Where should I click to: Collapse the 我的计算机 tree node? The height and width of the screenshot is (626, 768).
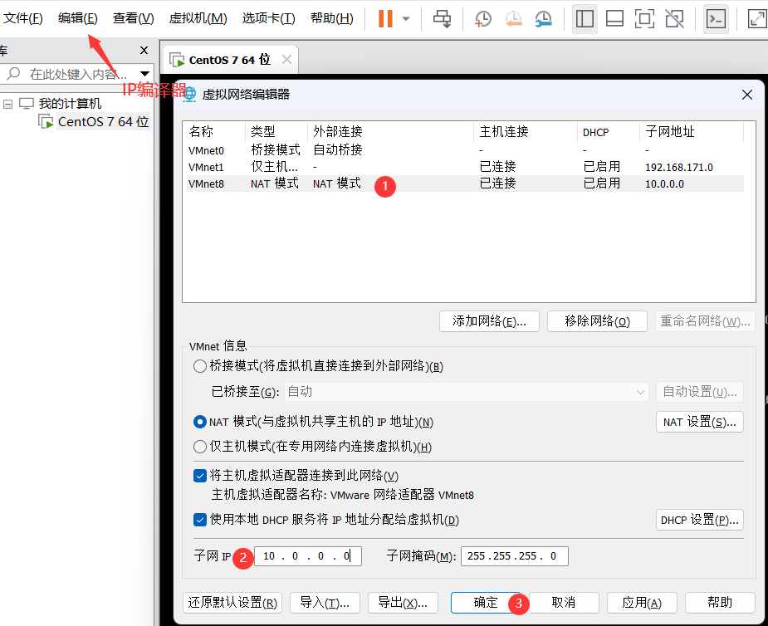(7, 104)
